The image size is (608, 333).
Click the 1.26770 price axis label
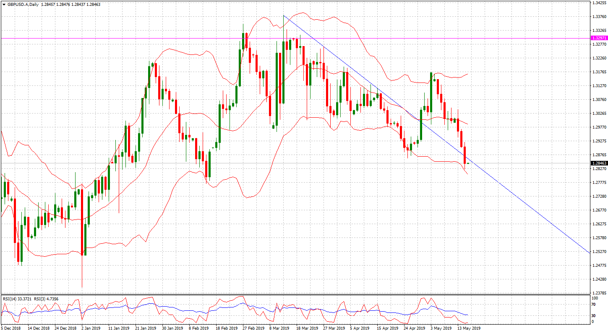(x=599, y=210)
